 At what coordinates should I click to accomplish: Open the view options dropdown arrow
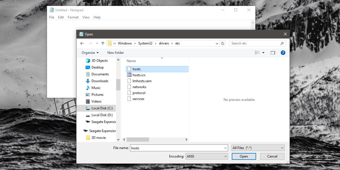pos(263,53)
